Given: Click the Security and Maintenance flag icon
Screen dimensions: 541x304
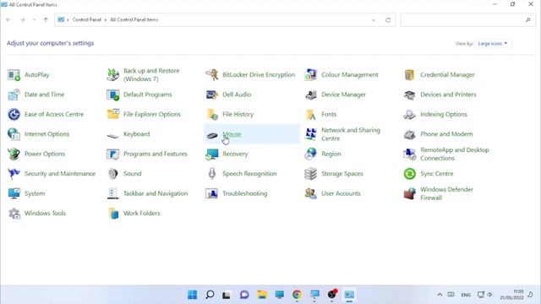Looking at the screenshot, I should pos(14,173).
